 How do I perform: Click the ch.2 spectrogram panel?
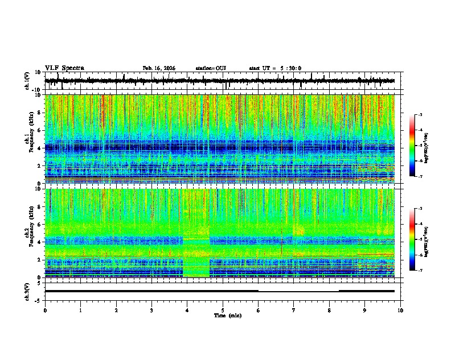[x=219, y=233]
